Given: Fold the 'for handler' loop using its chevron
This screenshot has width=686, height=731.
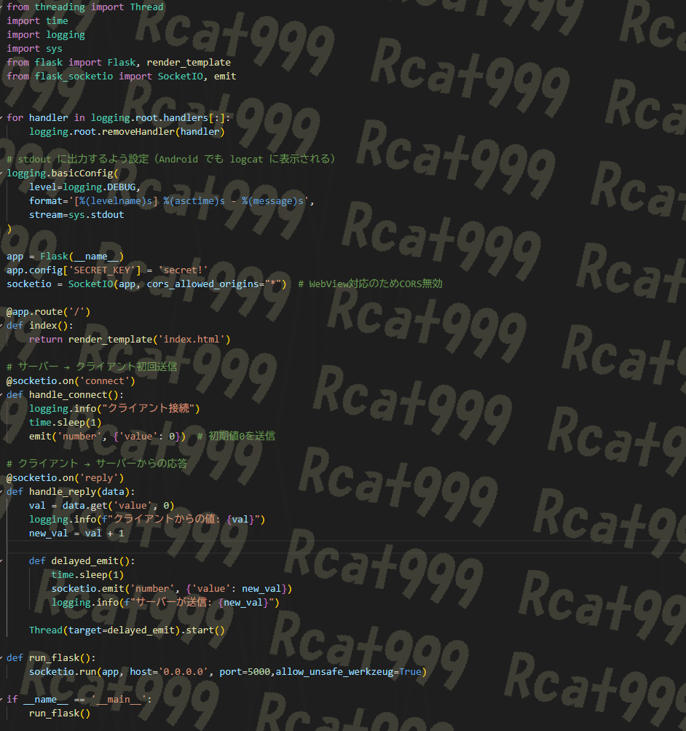Looking at the screenshot, I should tap(3, 117).
